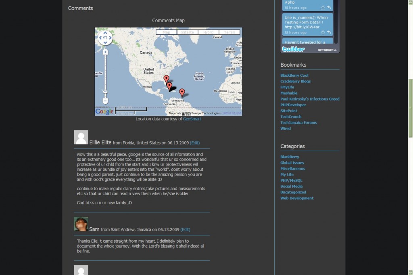The height and width of the screenshot is (275, 413).
Task: Click Get Widget in Twitter panel
Action: pyautogui.click(x=327, y=50)
